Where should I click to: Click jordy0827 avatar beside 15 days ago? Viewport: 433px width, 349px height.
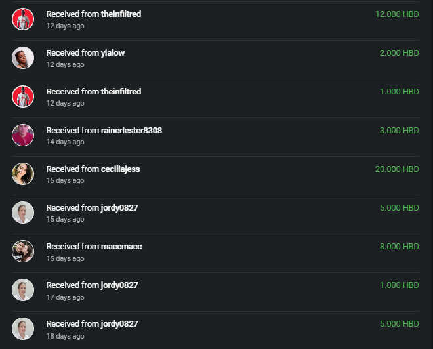click(x=23, y=213)
